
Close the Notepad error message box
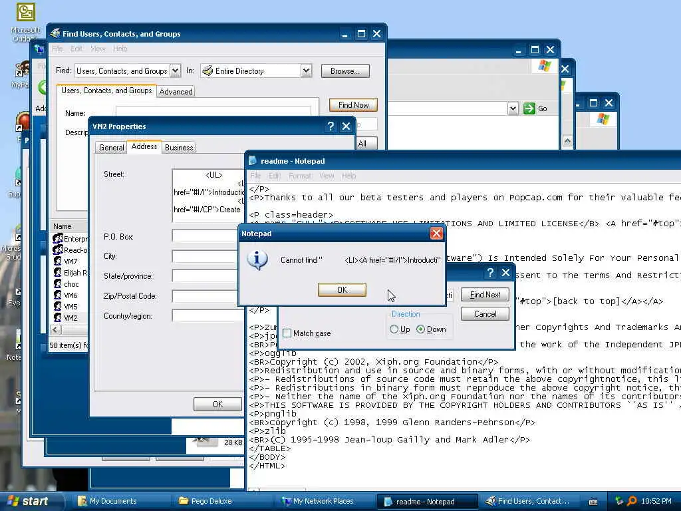pyautogui.click(x=436, y=234)
